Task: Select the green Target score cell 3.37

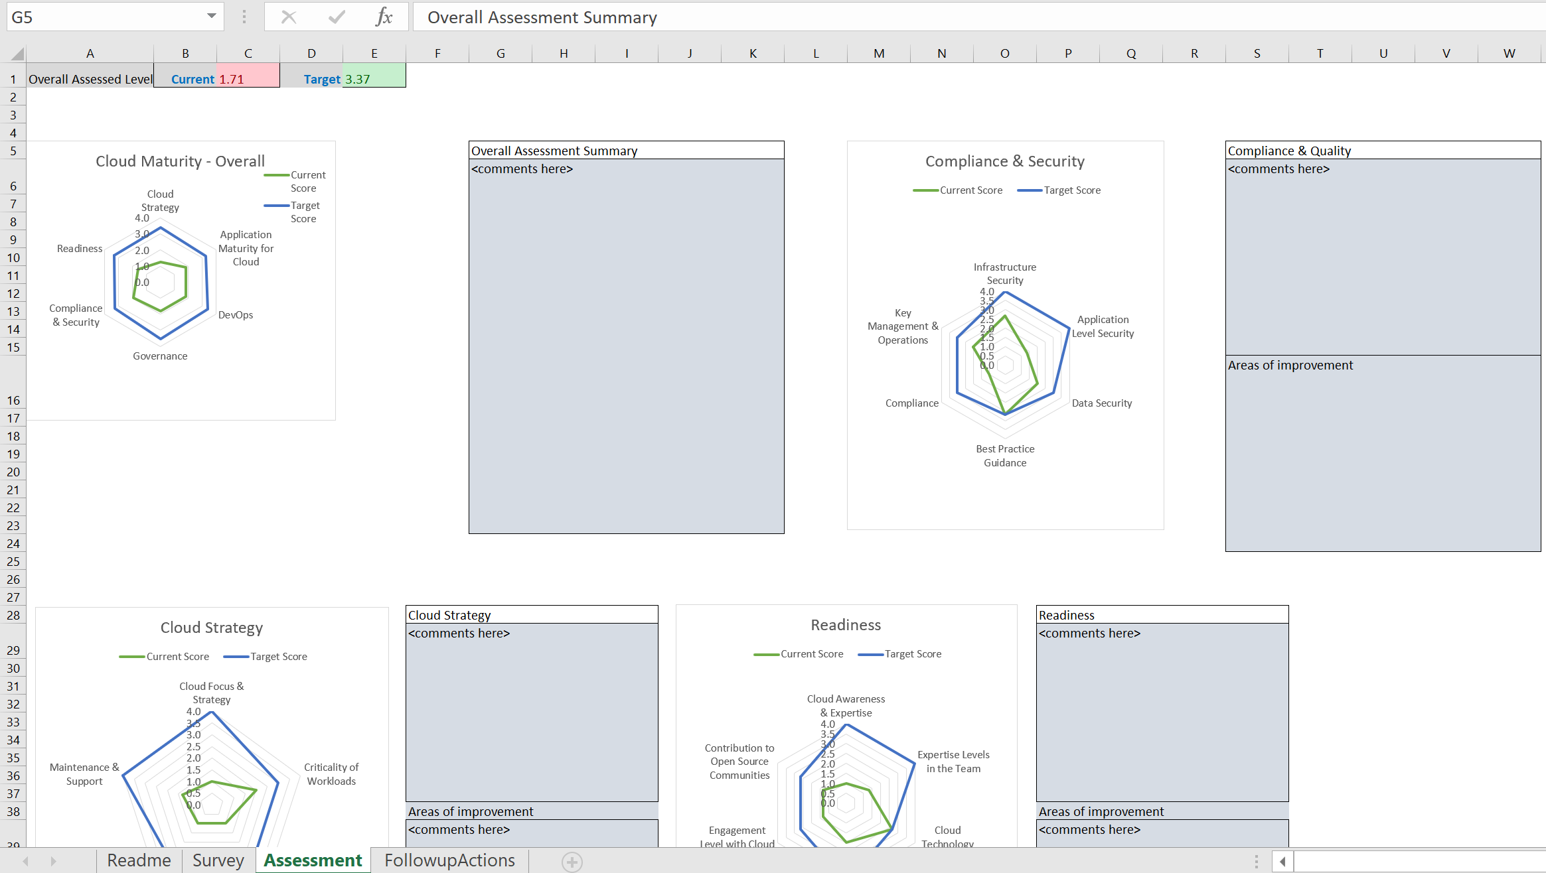Action: click(x=374, y=79)
